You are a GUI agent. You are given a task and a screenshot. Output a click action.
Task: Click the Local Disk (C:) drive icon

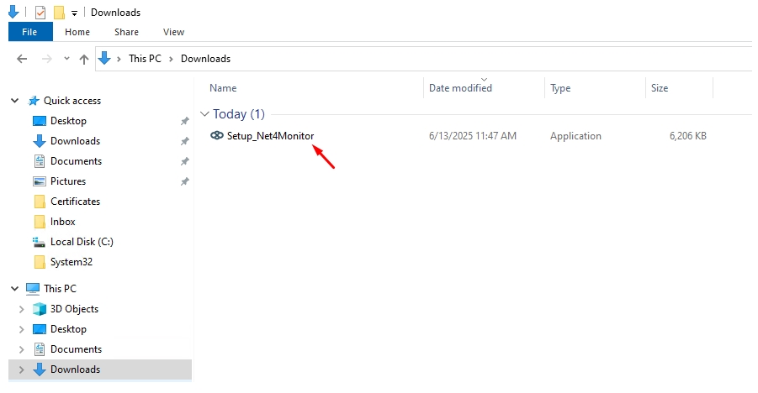coord(39,242)
